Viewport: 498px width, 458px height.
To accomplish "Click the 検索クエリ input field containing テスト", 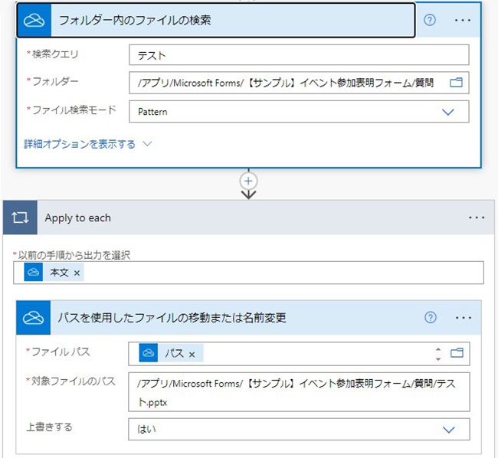I will tap(299, 55).
